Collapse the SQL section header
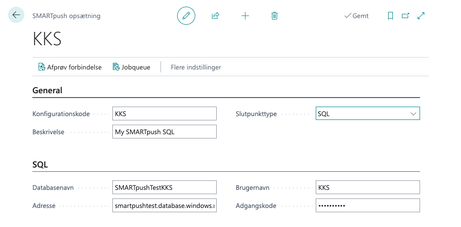This screenshot has width=461, height=227. (x=40, y=165)
